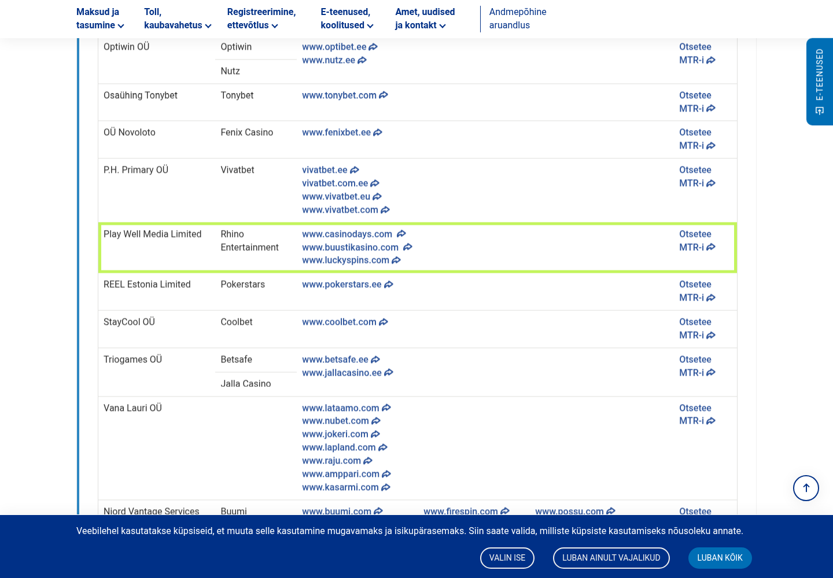
Task: Click external icon beside www.raju.com
Action: click(368, 461)
